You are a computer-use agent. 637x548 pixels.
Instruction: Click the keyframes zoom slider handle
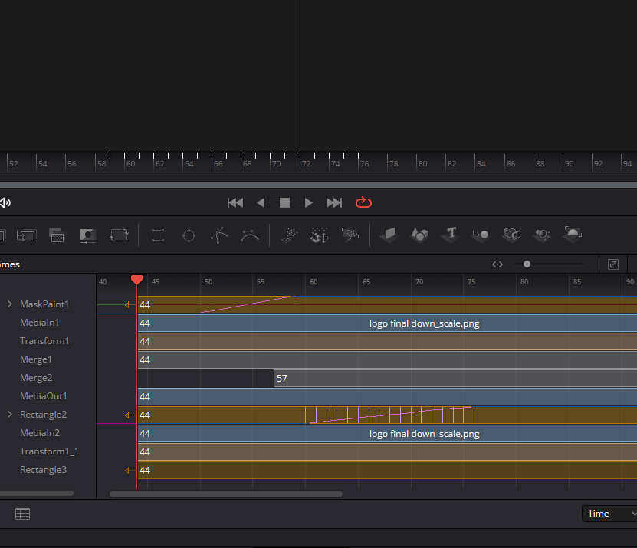click(527, 264)
